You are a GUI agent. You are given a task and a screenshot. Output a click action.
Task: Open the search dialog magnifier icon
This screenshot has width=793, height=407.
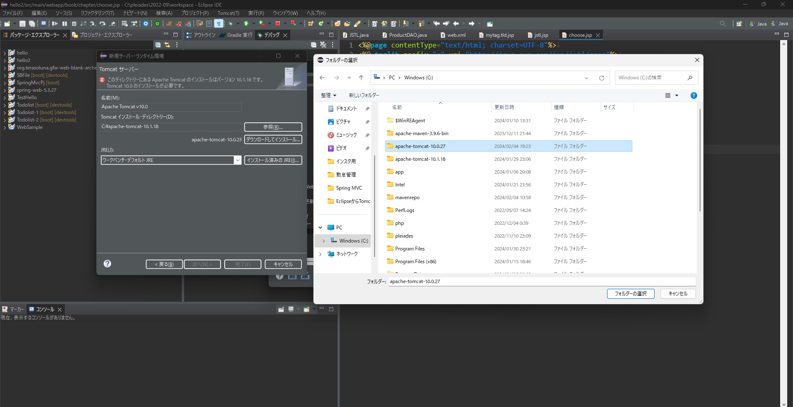723,24
